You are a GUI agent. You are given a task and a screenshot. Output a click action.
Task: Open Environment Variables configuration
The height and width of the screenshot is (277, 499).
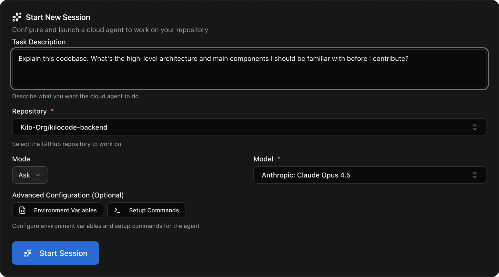(58, 210)
